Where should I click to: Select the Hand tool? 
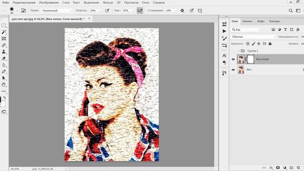tap(4, 85)
